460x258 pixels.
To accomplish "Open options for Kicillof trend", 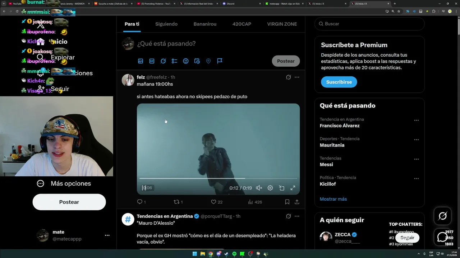I will pyautogui.click(x=416, y=178).
